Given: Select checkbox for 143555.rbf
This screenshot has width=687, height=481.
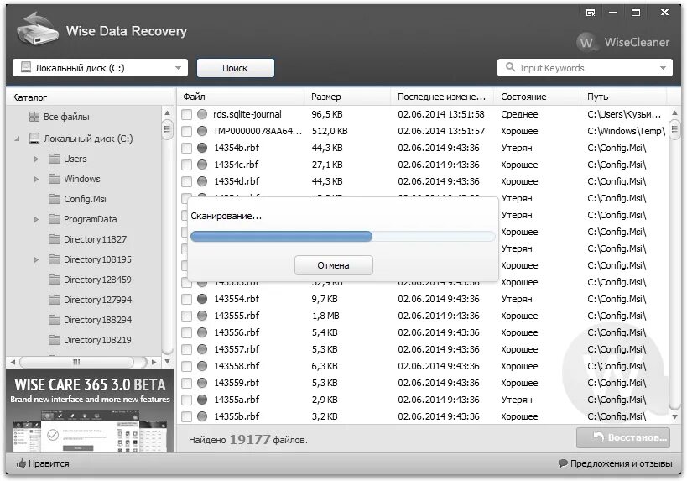Looking at the screenshot, I should tap(187, 316).
